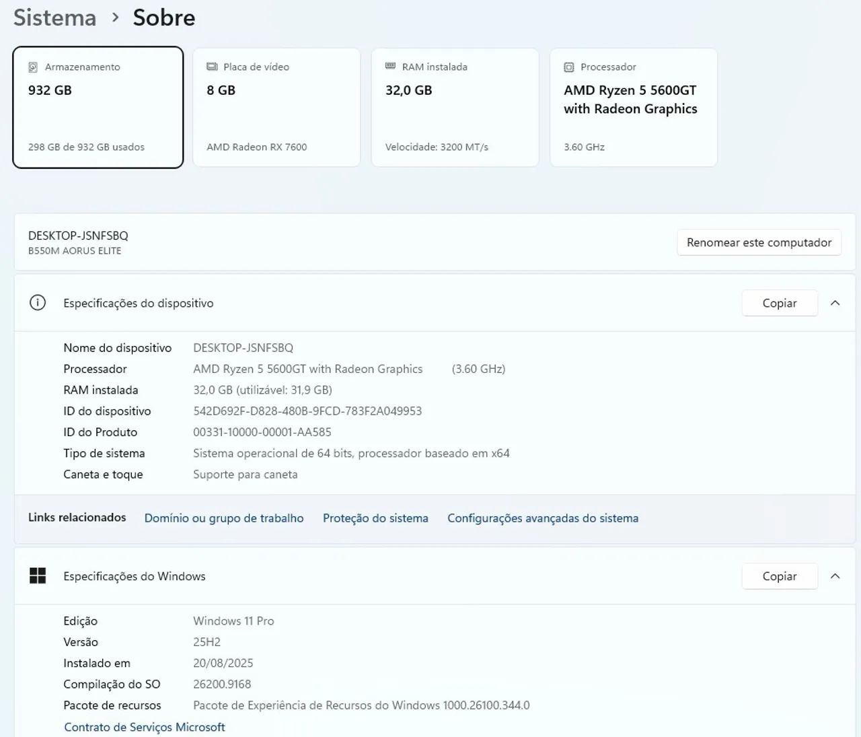Click the version value "25H2"
861x737 pixels.
(207, 642)
